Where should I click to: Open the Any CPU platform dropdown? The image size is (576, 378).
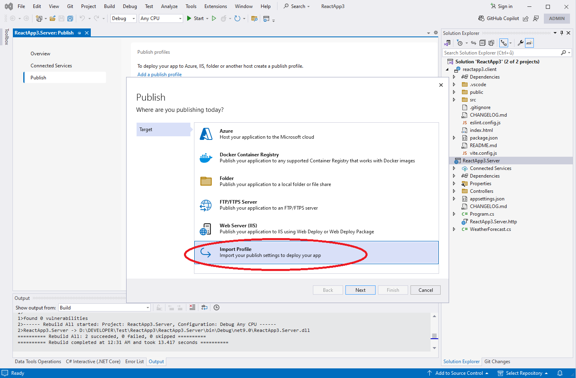(x=161, y=18)
